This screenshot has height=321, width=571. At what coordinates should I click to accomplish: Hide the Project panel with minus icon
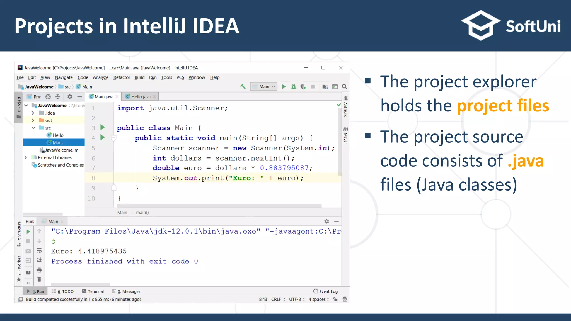79,97
